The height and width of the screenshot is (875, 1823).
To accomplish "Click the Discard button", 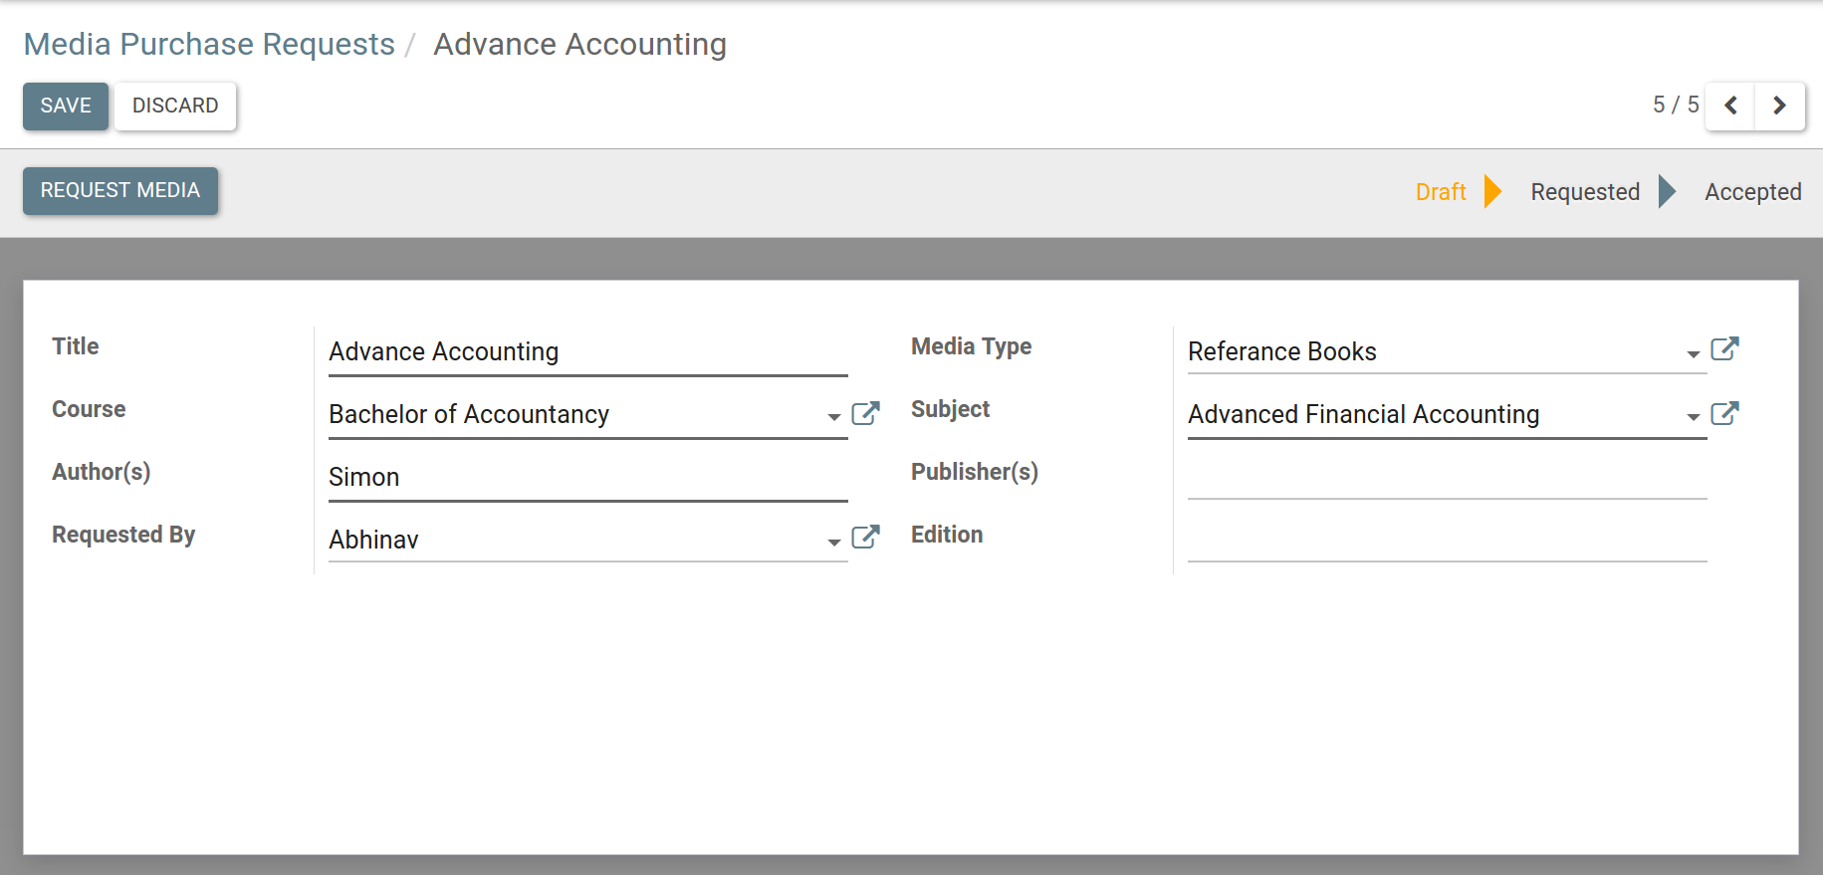I will (175, 106).
